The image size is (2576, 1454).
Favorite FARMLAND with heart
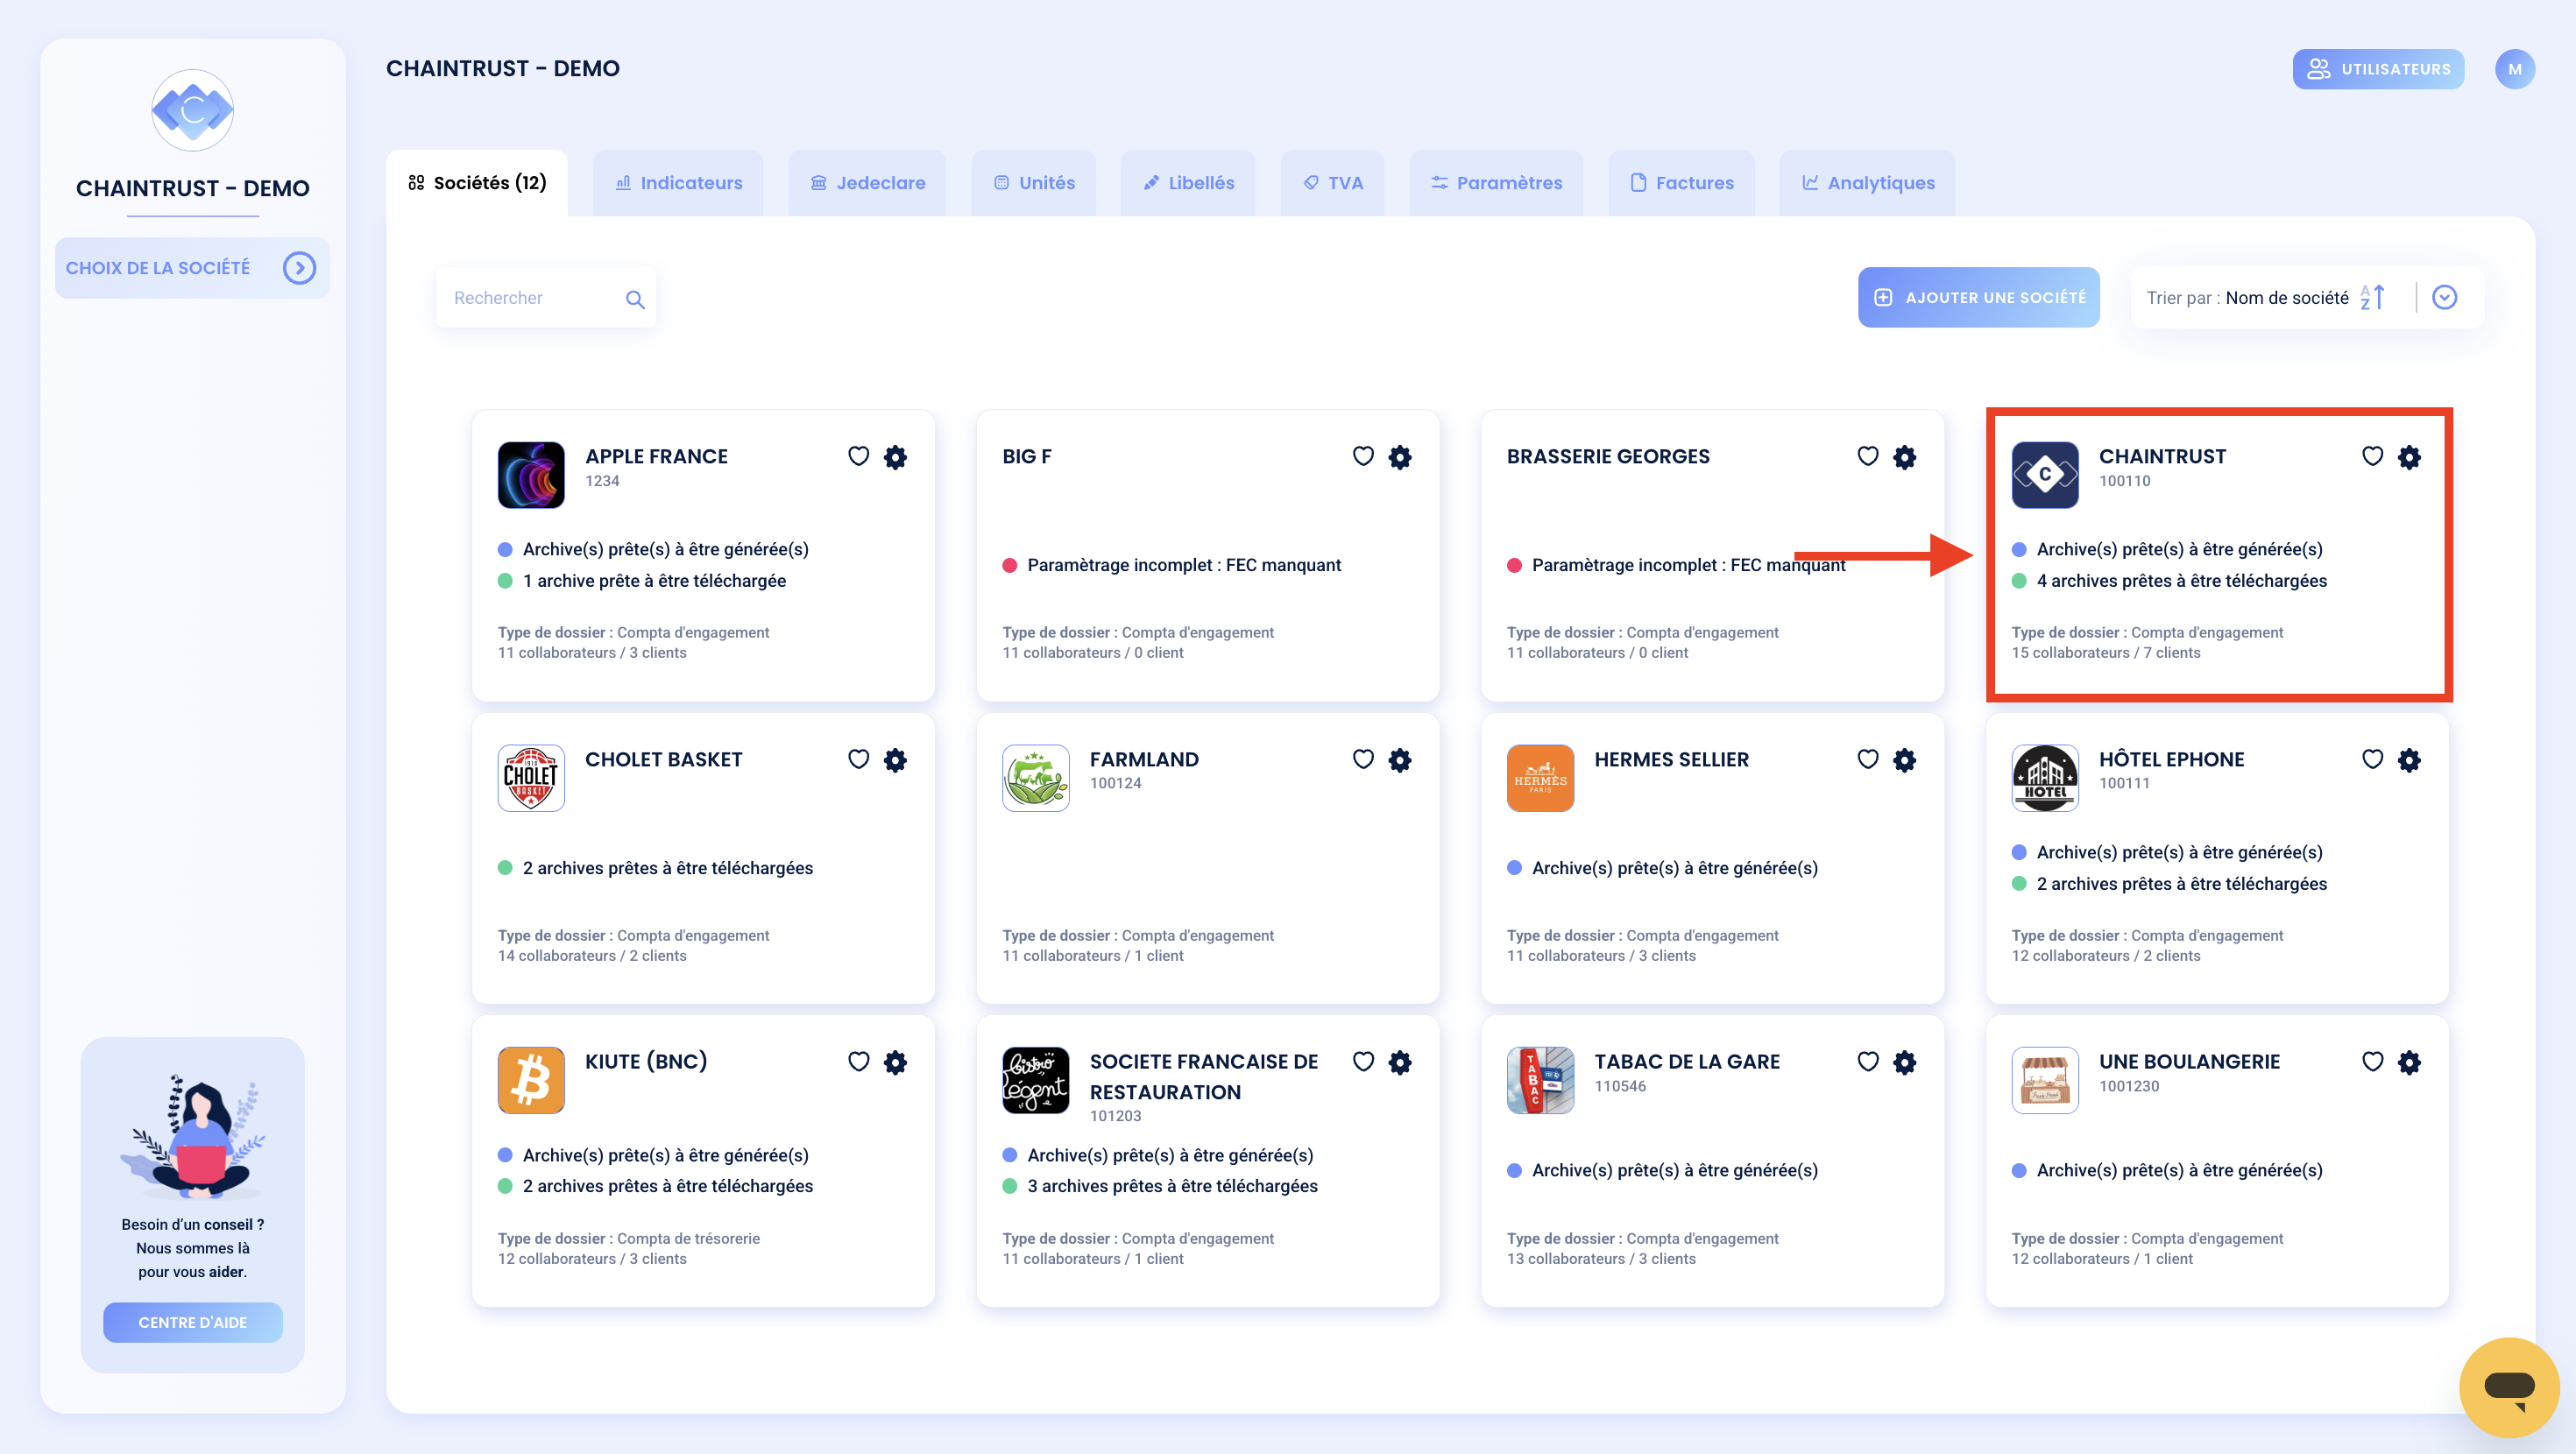1363,759
